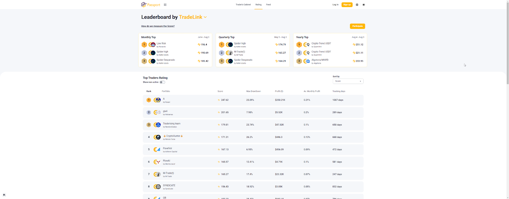Image resolution: width=509 pixels, height=199 pixels.
Task: Open the FlowAI portfolio name
Action: click(166, 161)
